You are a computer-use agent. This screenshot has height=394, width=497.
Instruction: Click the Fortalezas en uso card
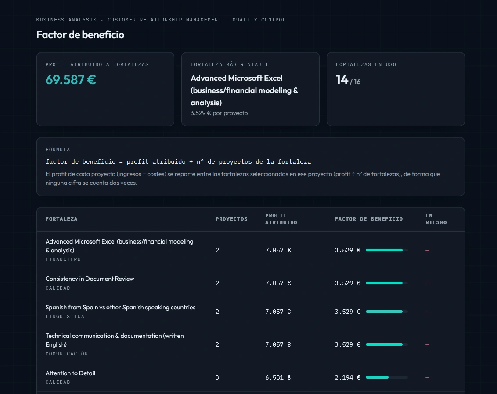pos(396,89)
